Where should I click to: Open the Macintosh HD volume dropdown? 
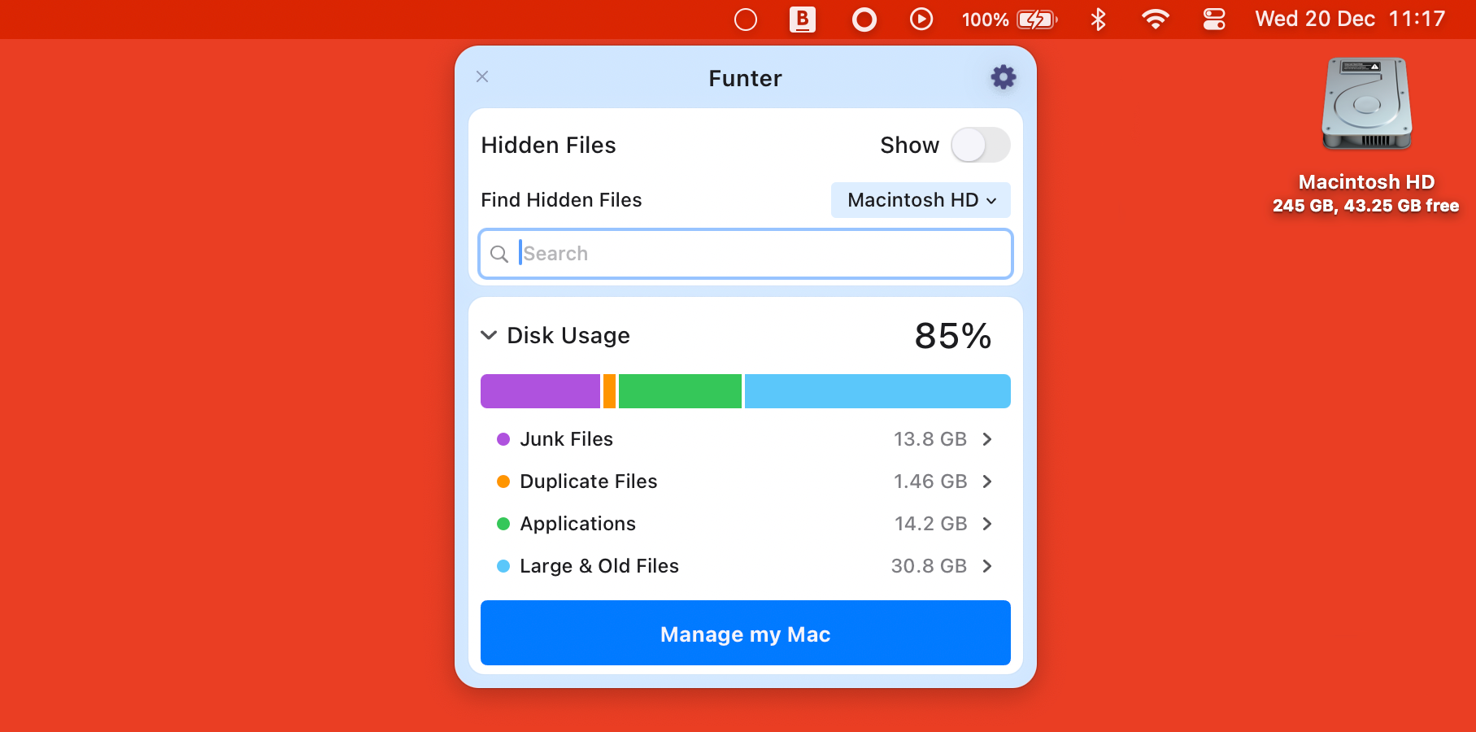coord(921,200)
